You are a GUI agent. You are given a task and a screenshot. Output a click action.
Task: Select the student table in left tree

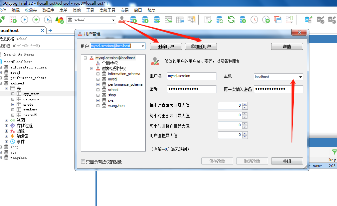30,110
